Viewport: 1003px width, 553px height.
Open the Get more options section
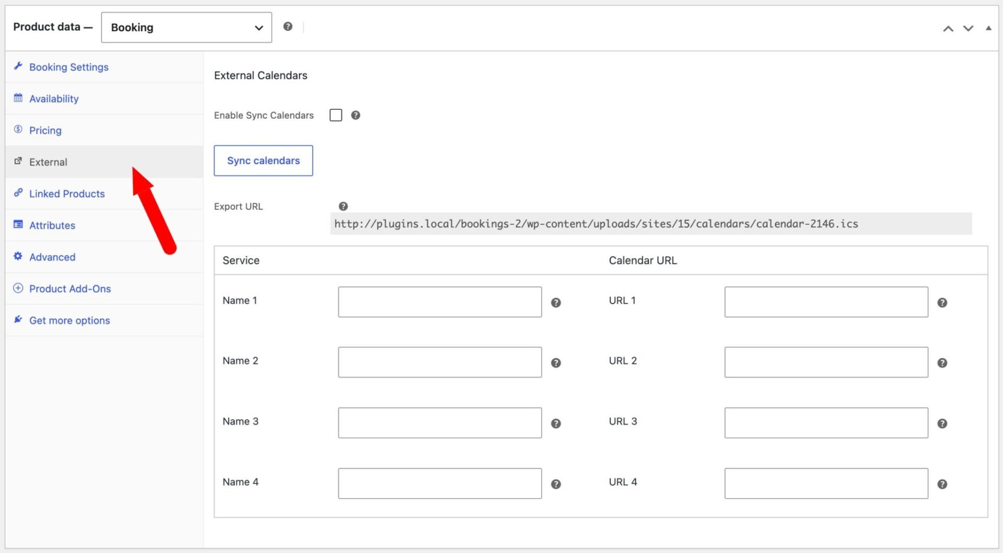pos(69,320)
